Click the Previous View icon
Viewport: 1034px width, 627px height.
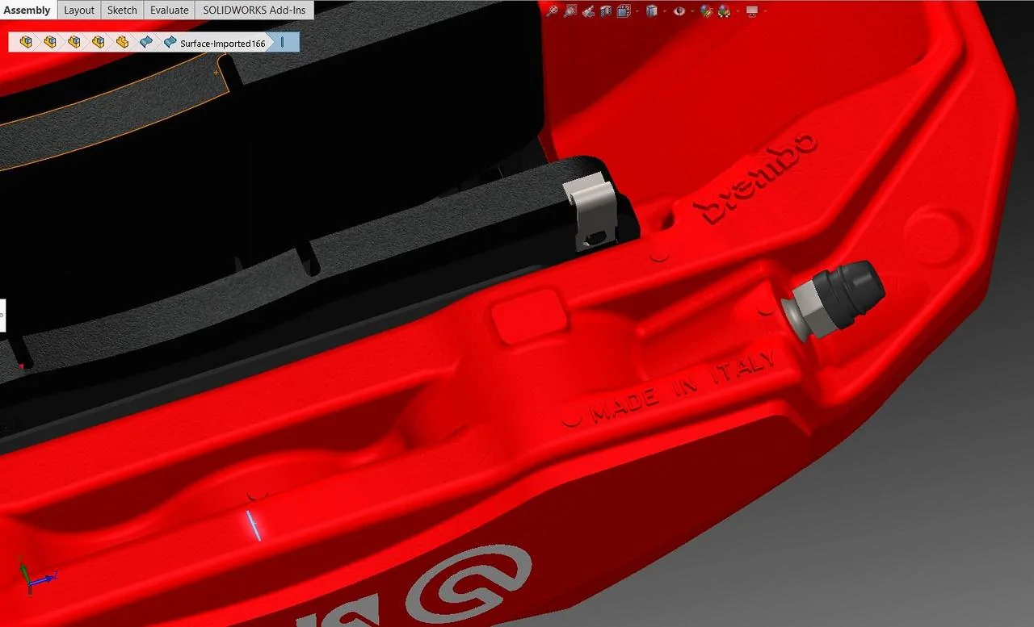pyautogui.click(x=588, y=11)
